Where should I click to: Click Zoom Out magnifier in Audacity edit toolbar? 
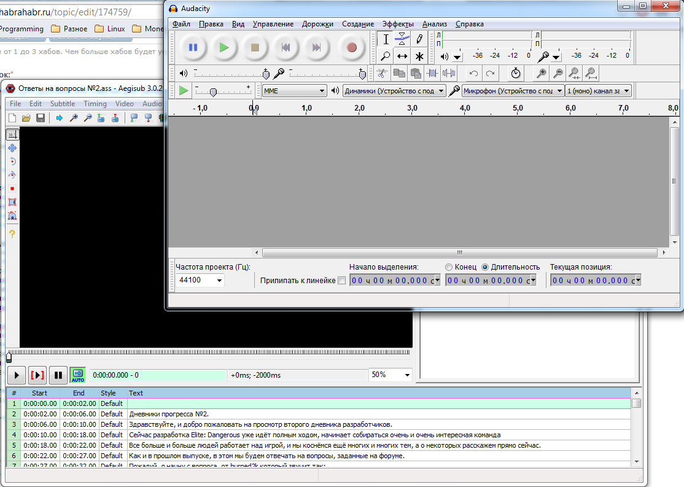[558, 73]
